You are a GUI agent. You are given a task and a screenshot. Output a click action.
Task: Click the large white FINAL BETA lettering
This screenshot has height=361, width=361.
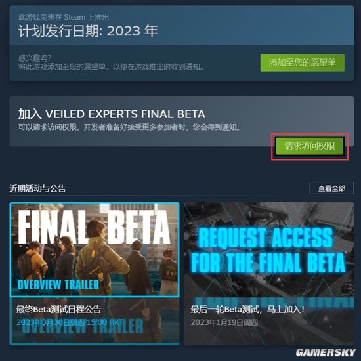94,227
